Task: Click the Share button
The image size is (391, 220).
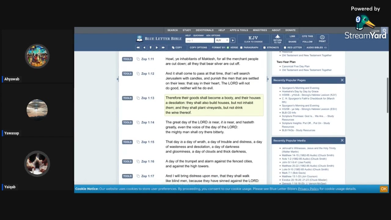Action: click(x=292, y=42)
